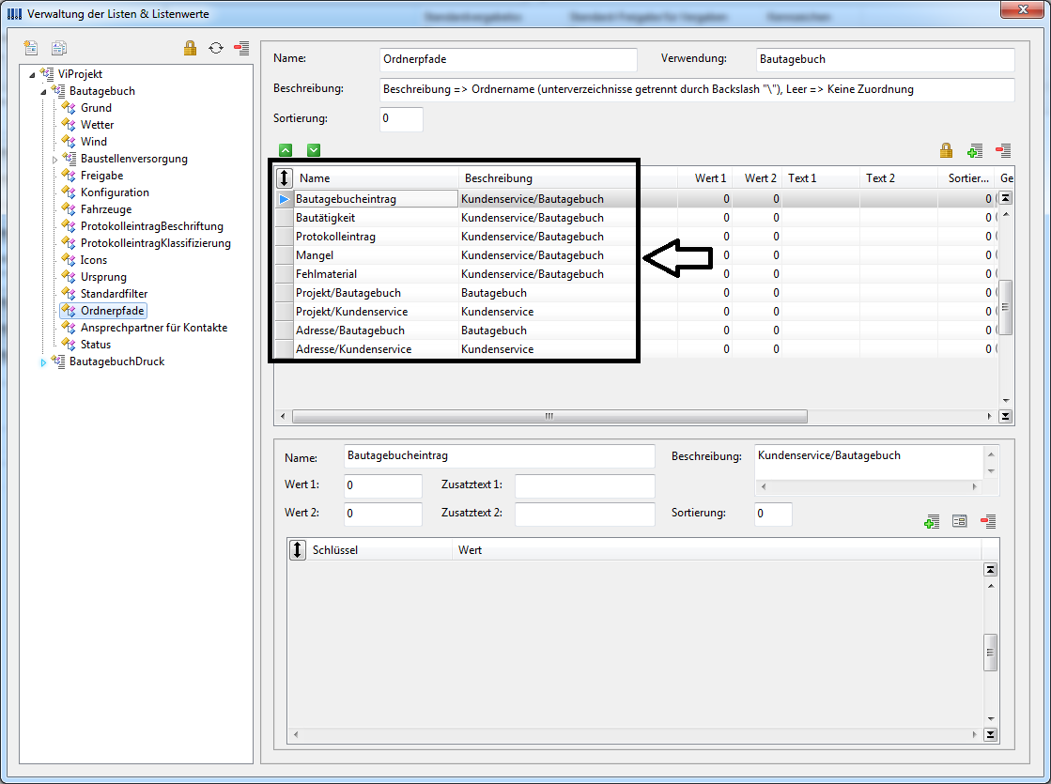Screen dimensions: 1051x784
Task: Click the top Name field containing Ordnerpfade
Action: click(508, 60)
